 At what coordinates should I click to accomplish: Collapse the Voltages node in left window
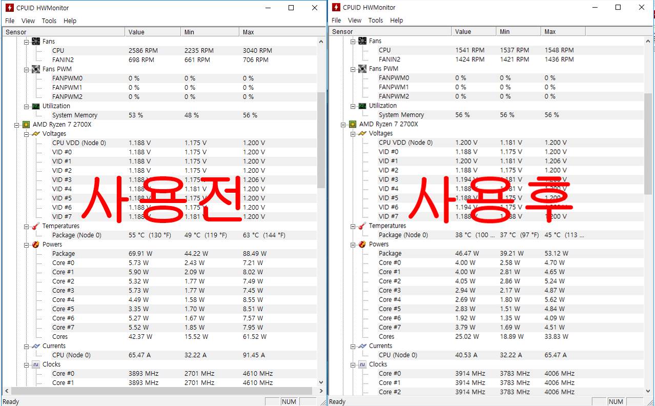27,134
